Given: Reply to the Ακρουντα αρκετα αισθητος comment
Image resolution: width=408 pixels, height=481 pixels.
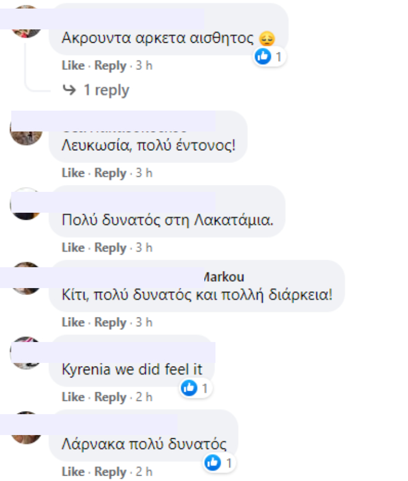Looking at the screenshot, I should 110,66.
